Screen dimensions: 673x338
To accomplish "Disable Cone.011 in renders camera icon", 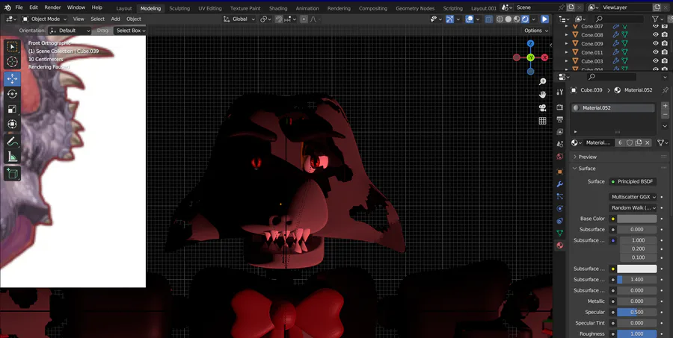I will coord(665,52).
